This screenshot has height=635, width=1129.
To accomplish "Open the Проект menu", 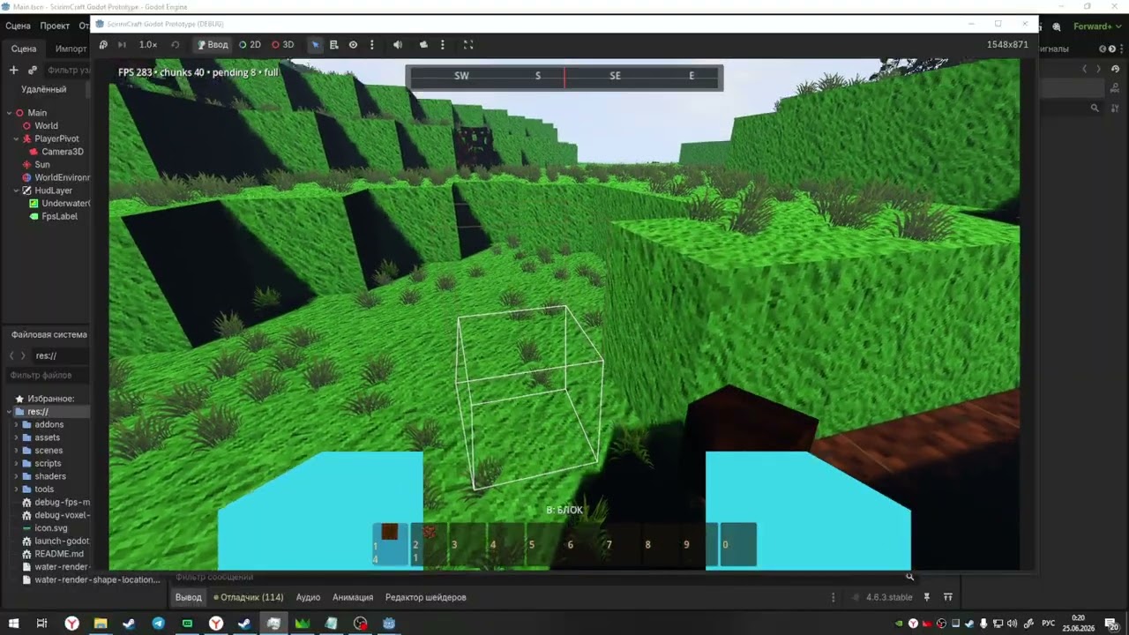I will point(55,26).
